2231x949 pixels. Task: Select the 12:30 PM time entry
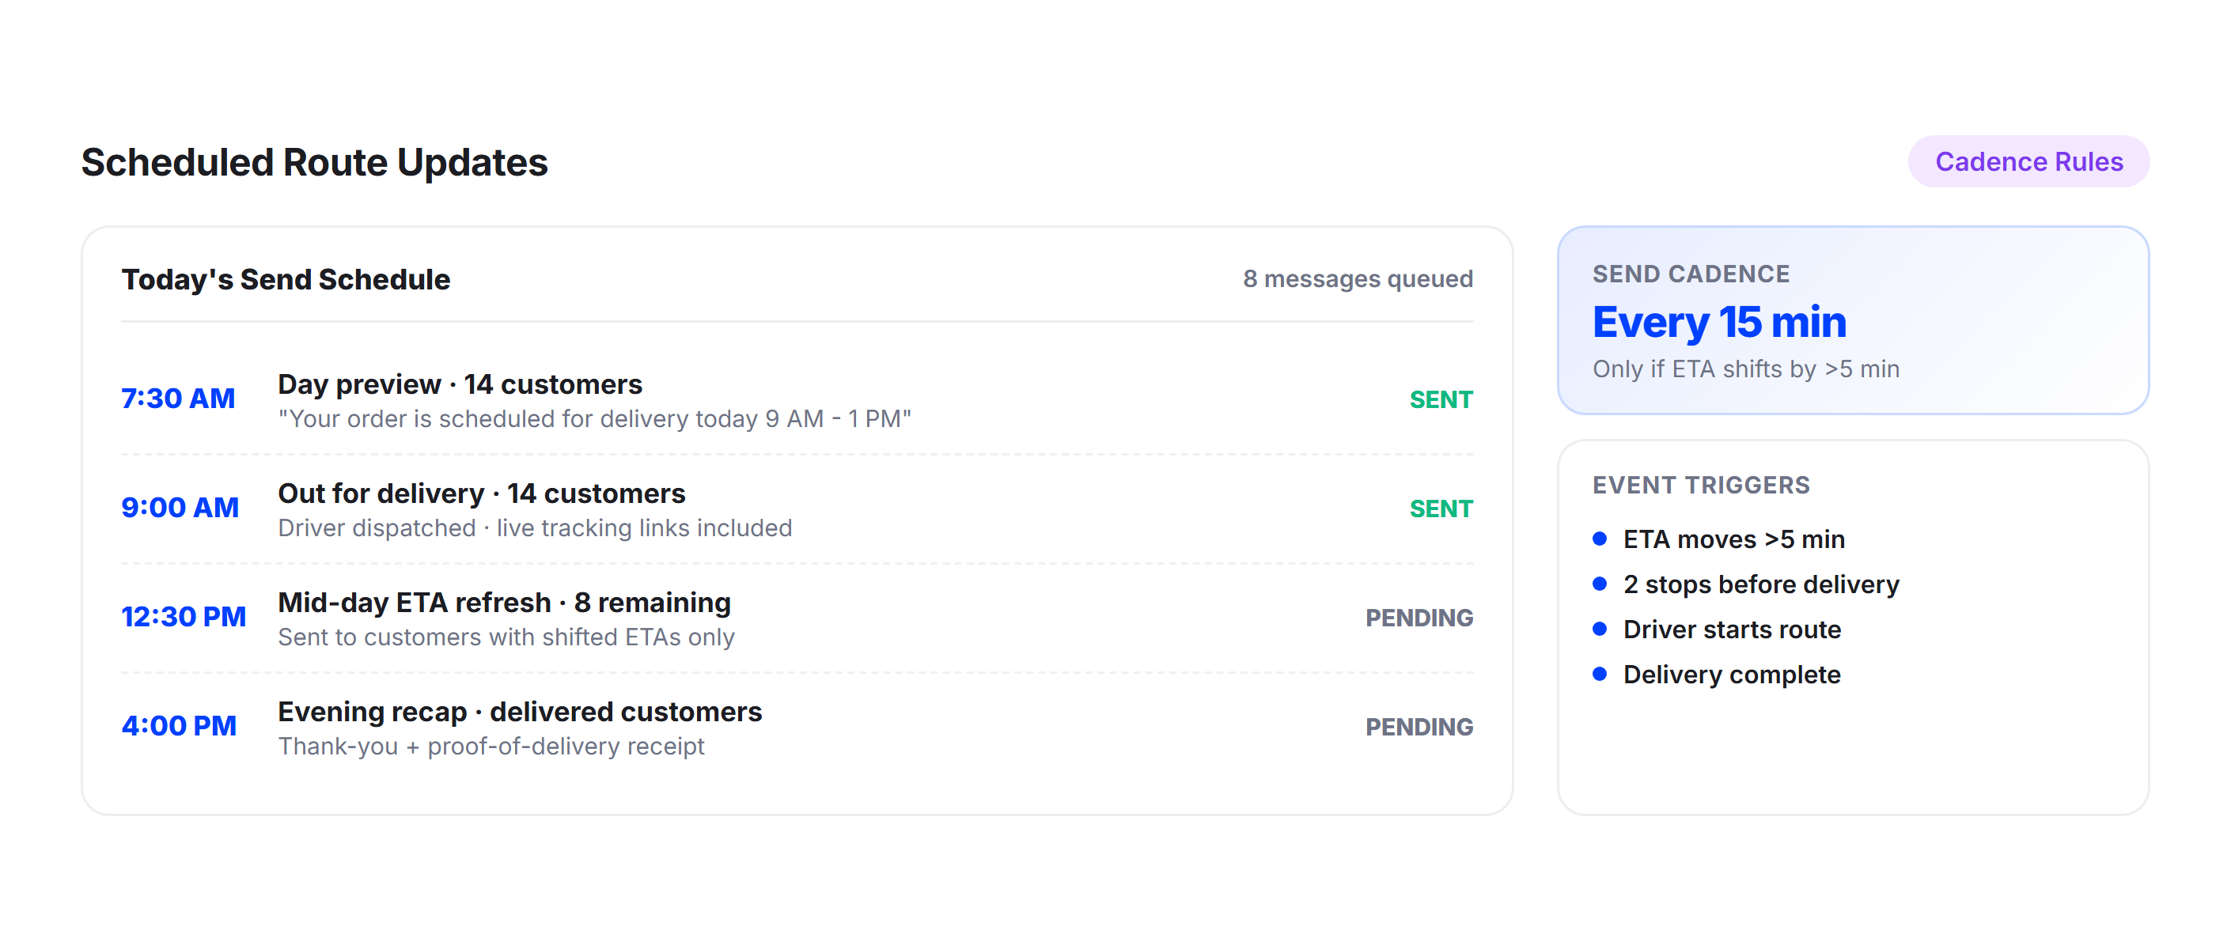[x=184, y=617]
